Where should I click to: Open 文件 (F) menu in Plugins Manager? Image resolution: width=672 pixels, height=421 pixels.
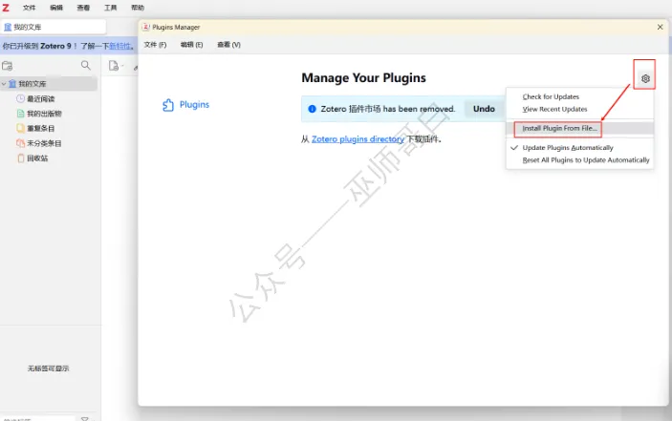coord(155,45)
